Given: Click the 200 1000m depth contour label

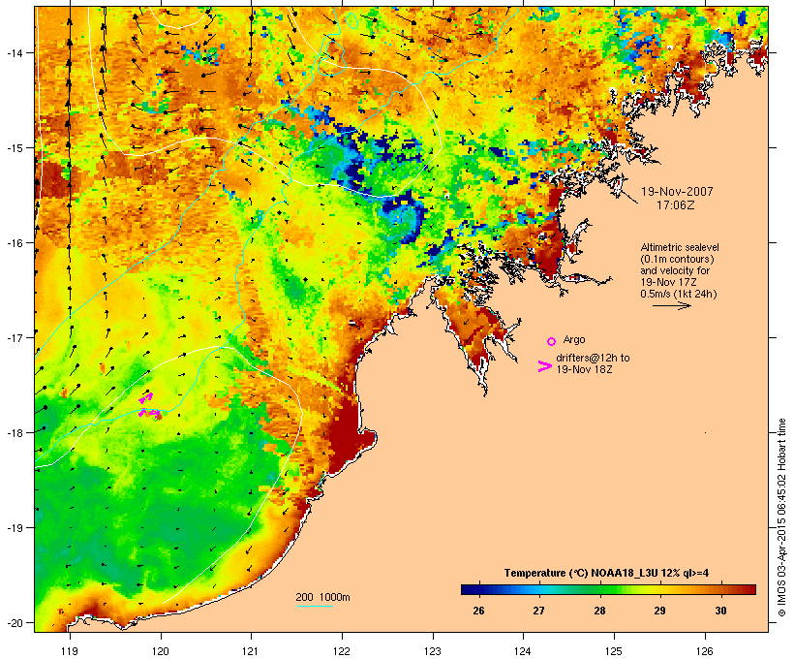Looking at the screenshot, I should click(322, 597).
